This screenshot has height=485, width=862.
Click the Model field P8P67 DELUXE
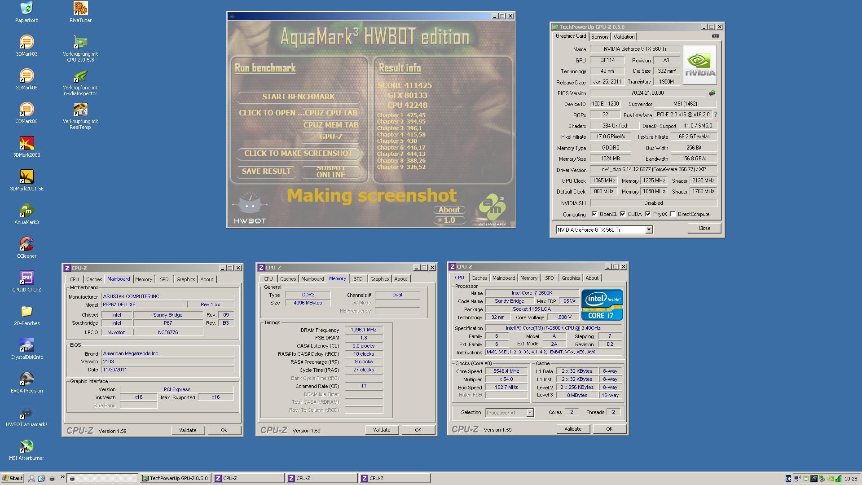[144, 304]
